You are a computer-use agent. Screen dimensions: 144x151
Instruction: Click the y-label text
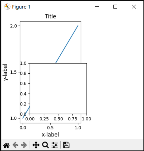pyautogui.click(x=5, y=72)
